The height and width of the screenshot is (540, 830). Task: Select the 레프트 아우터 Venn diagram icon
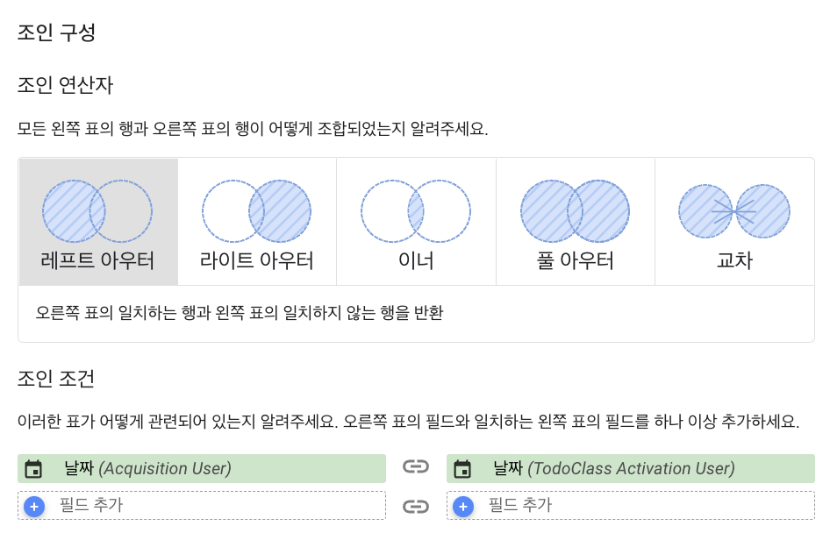coord(97,211)
